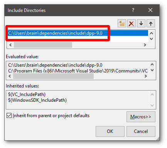Move selected line up with arrow icon
The width and height of the screenshot is (167, 148).
151,24
